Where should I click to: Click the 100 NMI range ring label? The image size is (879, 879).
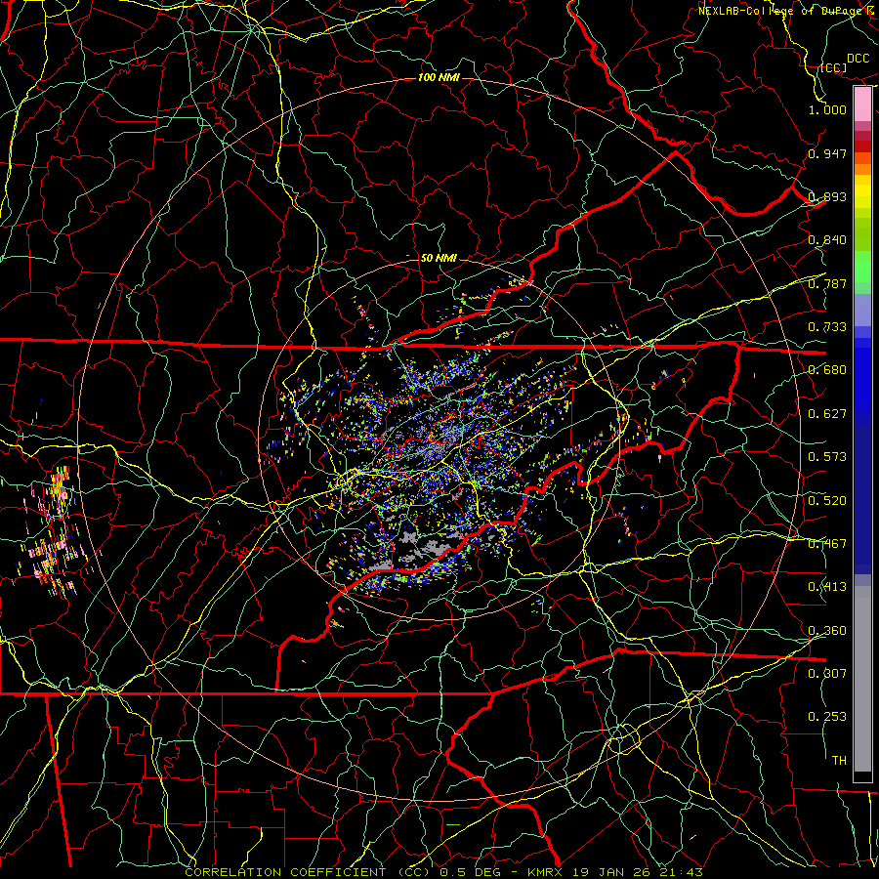click(439, 77)
